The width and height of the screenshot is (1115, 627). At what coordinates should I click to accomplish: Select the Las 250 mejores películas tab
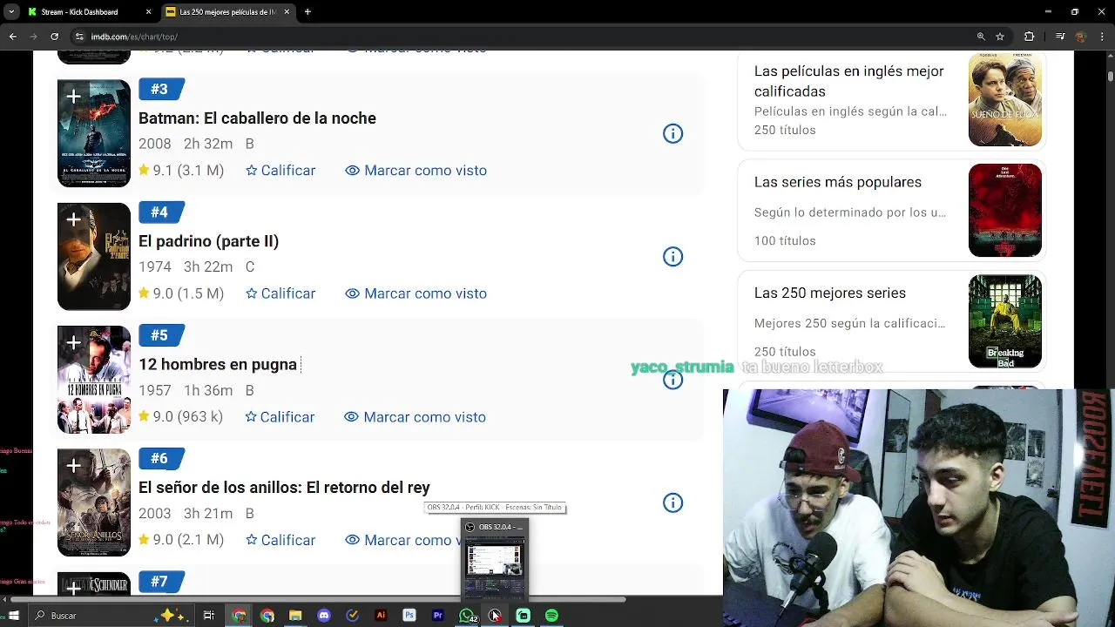(229, 12)
